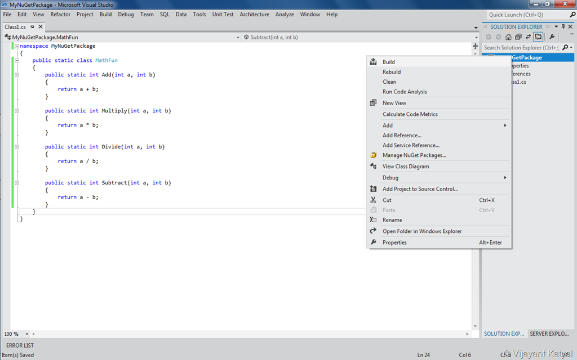
Task: Click the search magnifier in Solution Explorer
Action: coord(565,47)
